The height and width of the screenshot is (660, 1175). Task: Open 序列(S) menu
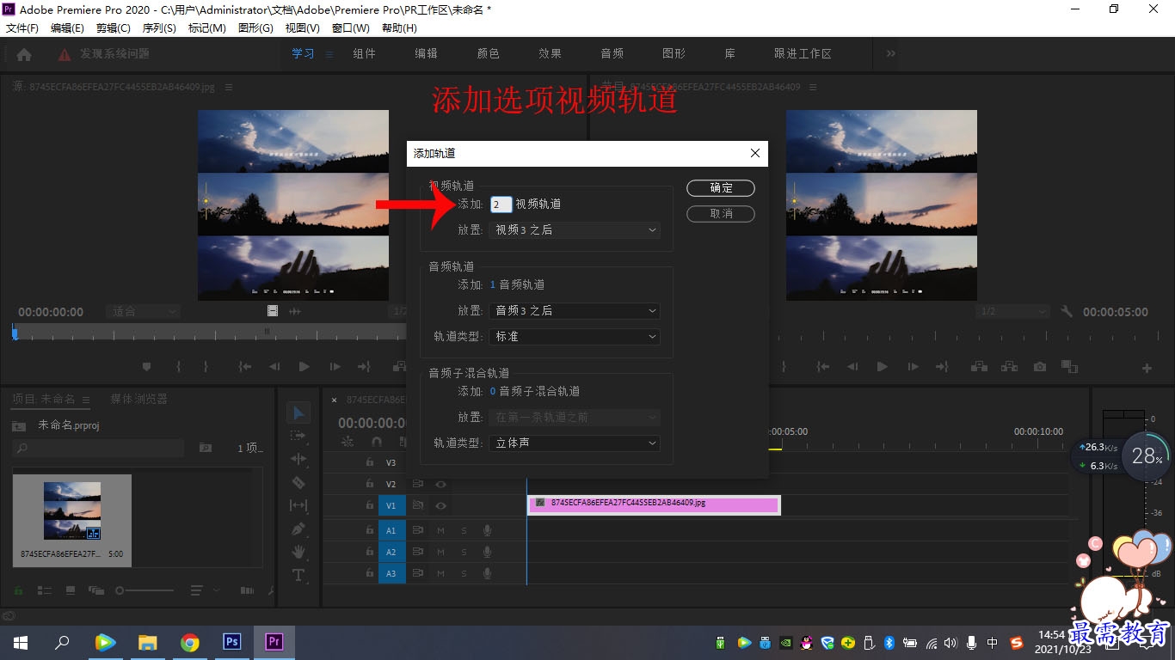point(159,27)
